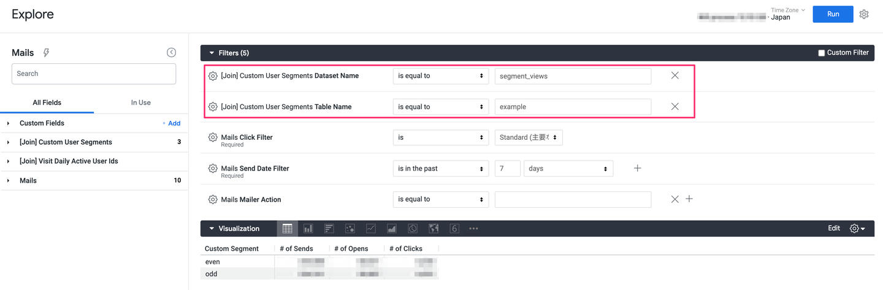This screenshot has height=290, width=883.
Task: Select the line chart visualization
Action: [371, 229]
